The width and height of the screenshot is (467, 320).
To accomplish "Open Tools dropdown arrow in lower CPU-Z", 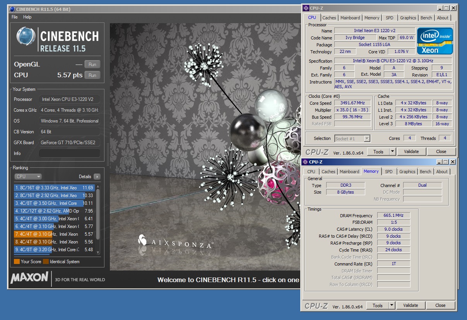I will click(x=392, y=305).
